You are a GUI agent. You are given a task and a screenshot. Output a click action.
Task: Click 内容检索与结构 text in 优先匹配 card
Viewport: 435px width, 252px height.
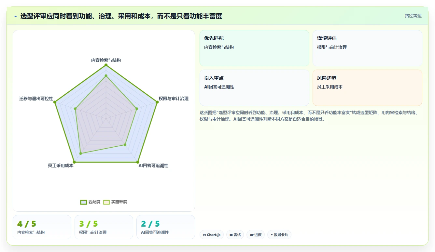click(219, 47)
